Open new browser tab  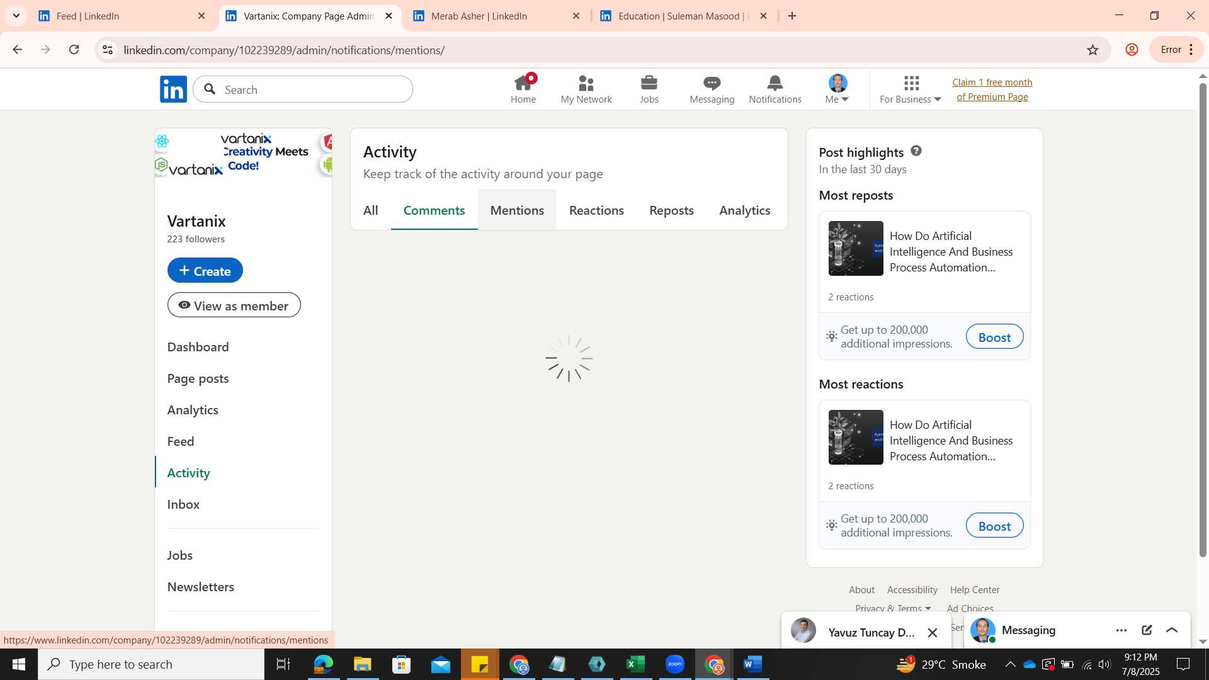[792, 16]
